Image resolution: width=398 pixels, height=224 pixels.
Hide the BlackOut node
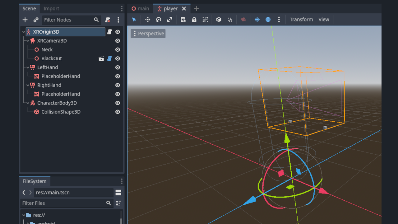coord(118,58)
